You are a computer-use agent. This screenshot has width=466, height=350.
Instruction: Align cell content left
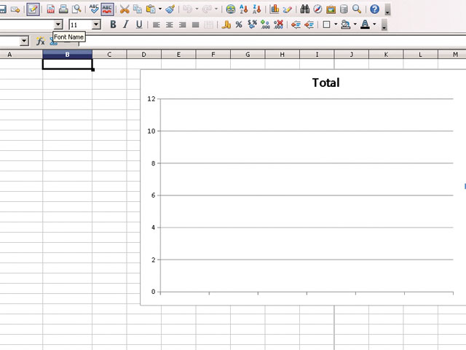click(x=156, y=25)
